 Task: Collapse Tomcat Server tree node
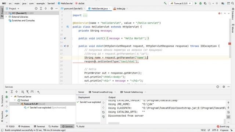[x=12, y=96]
